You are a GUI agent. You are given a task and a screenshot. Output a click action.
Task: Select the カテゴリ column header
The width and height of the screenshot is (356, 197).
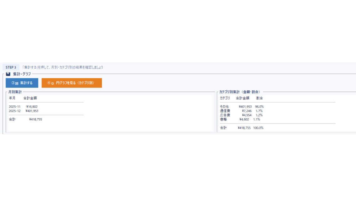pyautogui.click(x=225, y=98)
